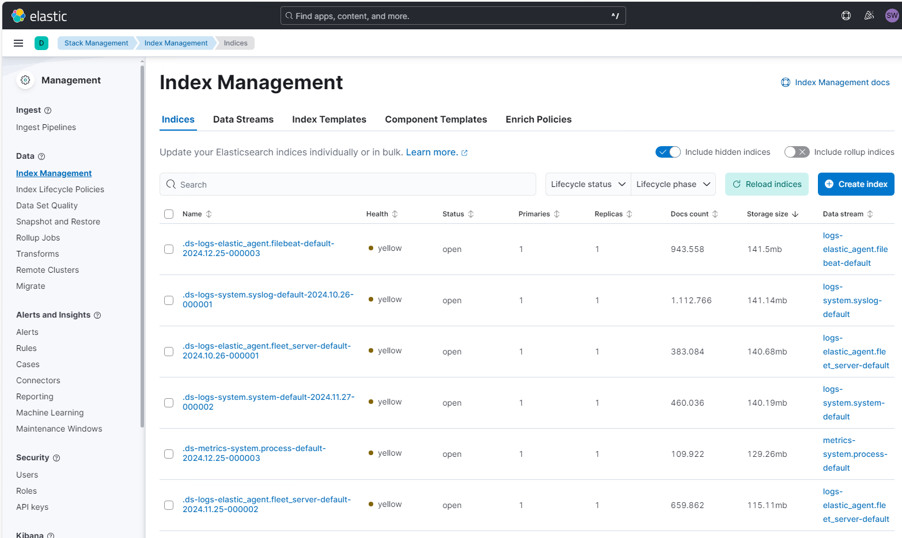Open Data Set Quality in sidebar
The image size is (902, 538).
(x=47, y=205)
